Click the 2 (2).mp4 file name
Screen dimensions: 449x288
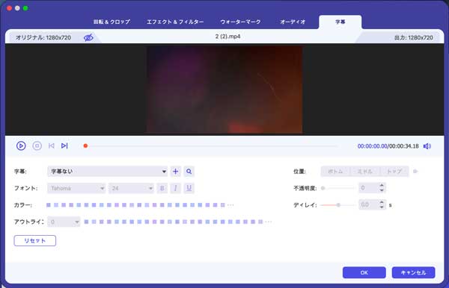point(228,37)
